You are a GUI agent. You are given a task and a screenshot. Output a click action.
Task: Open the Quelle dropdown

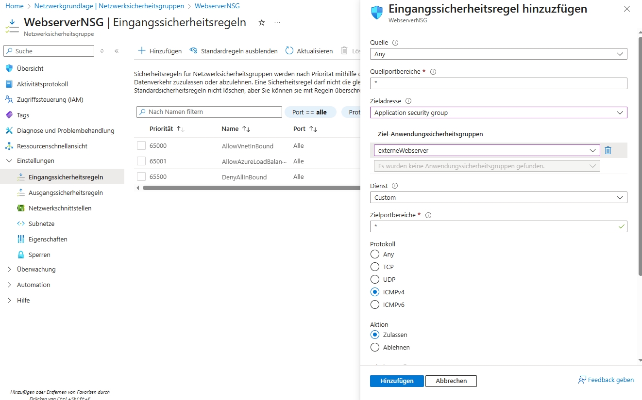tap(498, 54)
